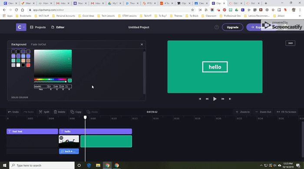Screen dimensions: 304x169
Task: Open the Fade In/Out tab
Action: pos(38,45)
